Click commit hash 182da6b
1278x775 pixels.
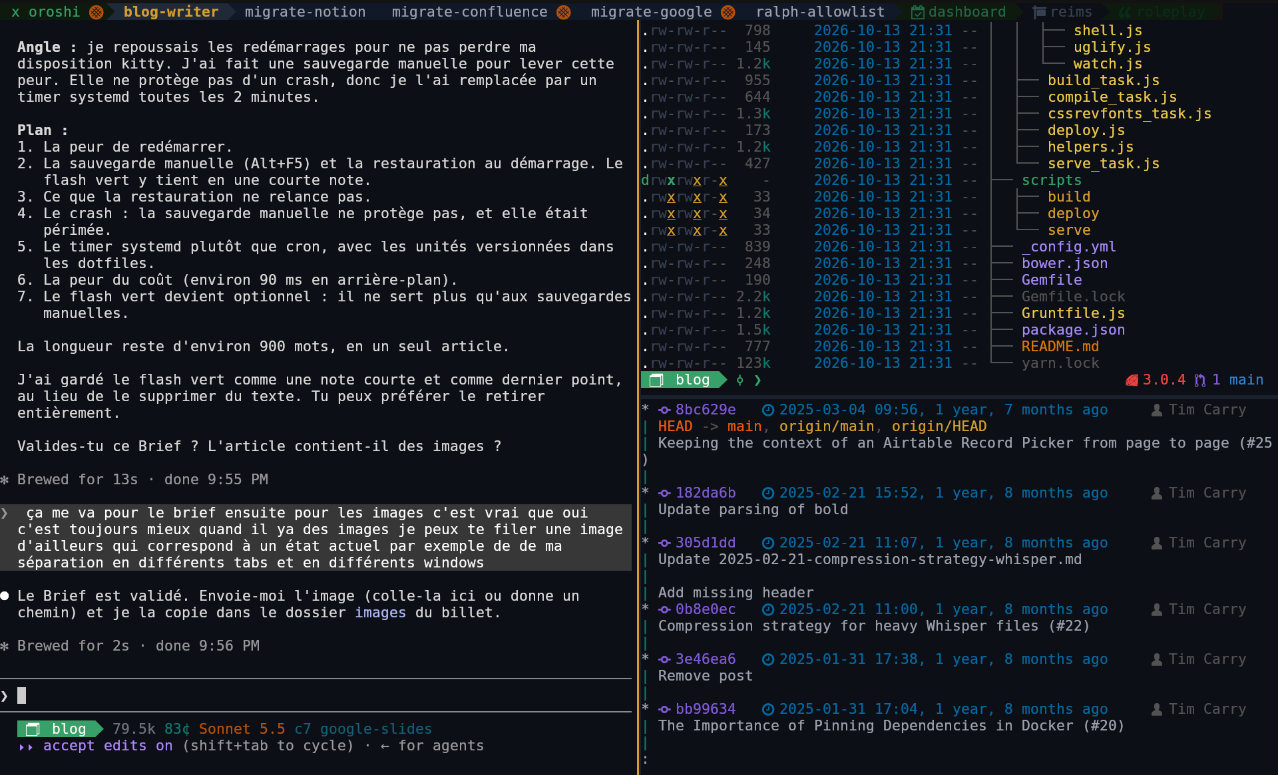tap(706, 493)
